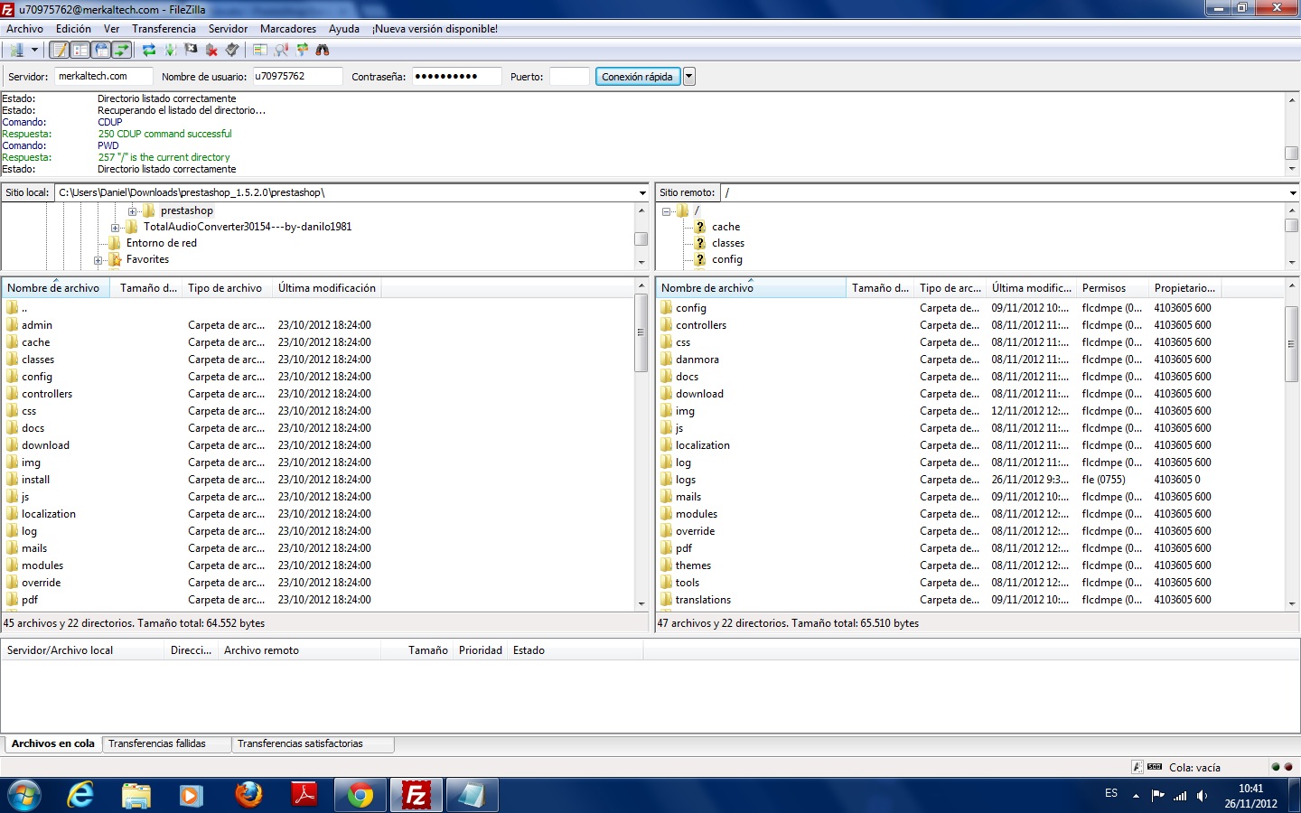Toggle synchronized browsing
The height and width of the screenshot is (813, 1301).
pyautogui.click(x=302, y=51)
